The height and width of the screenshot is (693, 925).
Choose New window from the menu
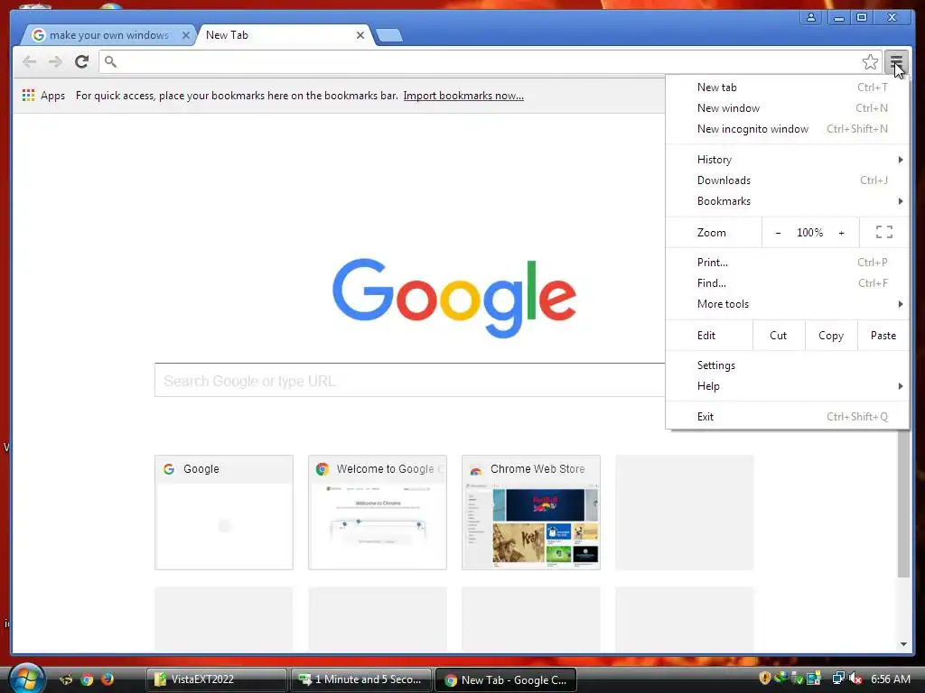click(x=788, y=108)
